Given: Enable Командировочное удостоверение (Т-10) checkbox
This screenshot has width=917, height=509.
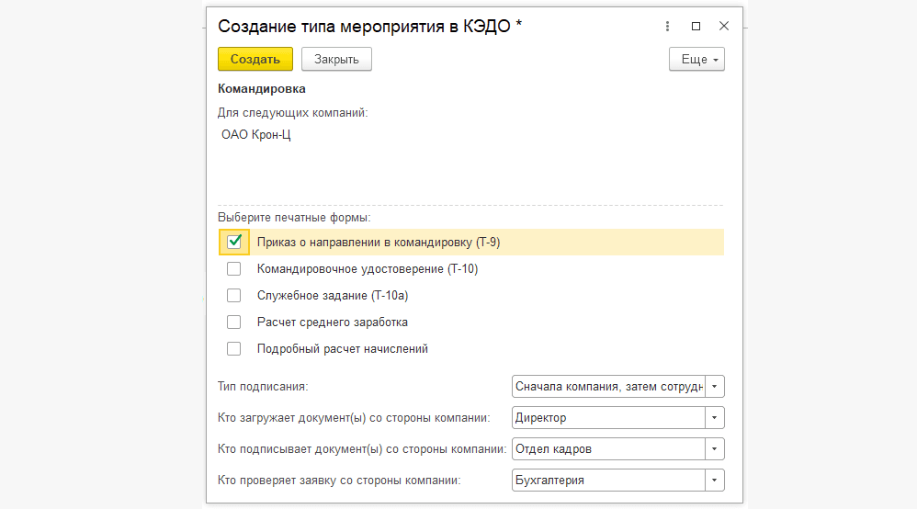Looking at the screenshot, I should pos(234,268).
